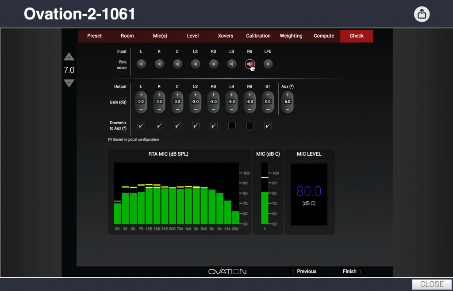Click the master volume value 7.0
Image resolution: width=453 pixels, height=291 pixels.
click(x=69, y=70)
